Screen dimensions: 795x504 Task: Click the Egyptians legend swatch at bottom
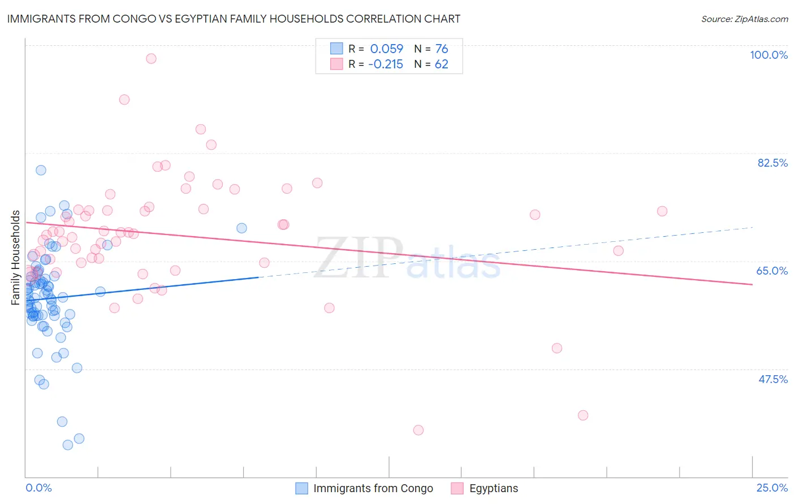click(457, 488)
